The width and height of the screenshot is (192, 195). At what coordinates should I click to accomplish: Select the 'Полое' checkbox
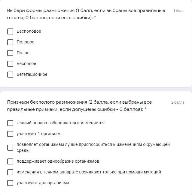pos(10,53)
